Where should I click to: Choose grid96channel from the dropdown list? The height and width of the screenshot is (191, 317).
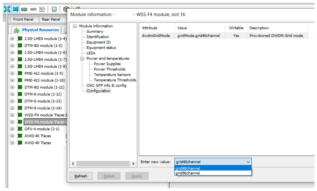click(213, 173)
